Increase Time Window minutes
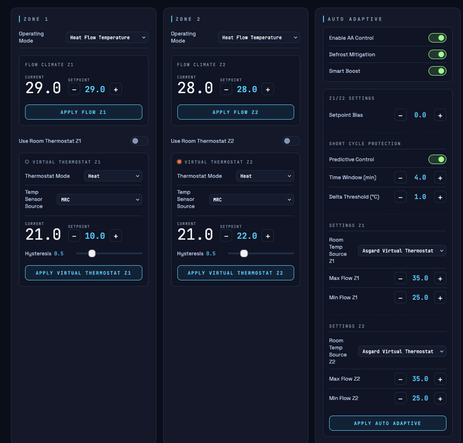The width and height of the screenshot is (463, 443). [x=440, y=178]
